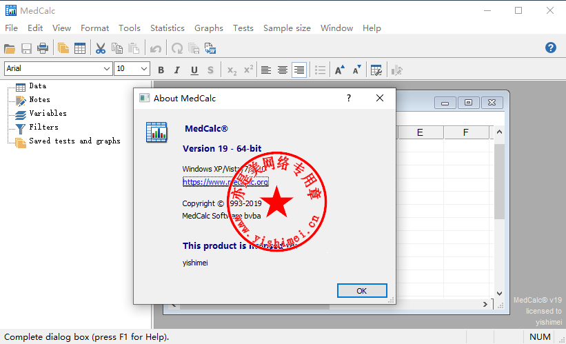The height and width of the screenshot is (344, 566).
Task: Select Variables item in tree panel
Action: pyautogui.click(x=48, y=113)
